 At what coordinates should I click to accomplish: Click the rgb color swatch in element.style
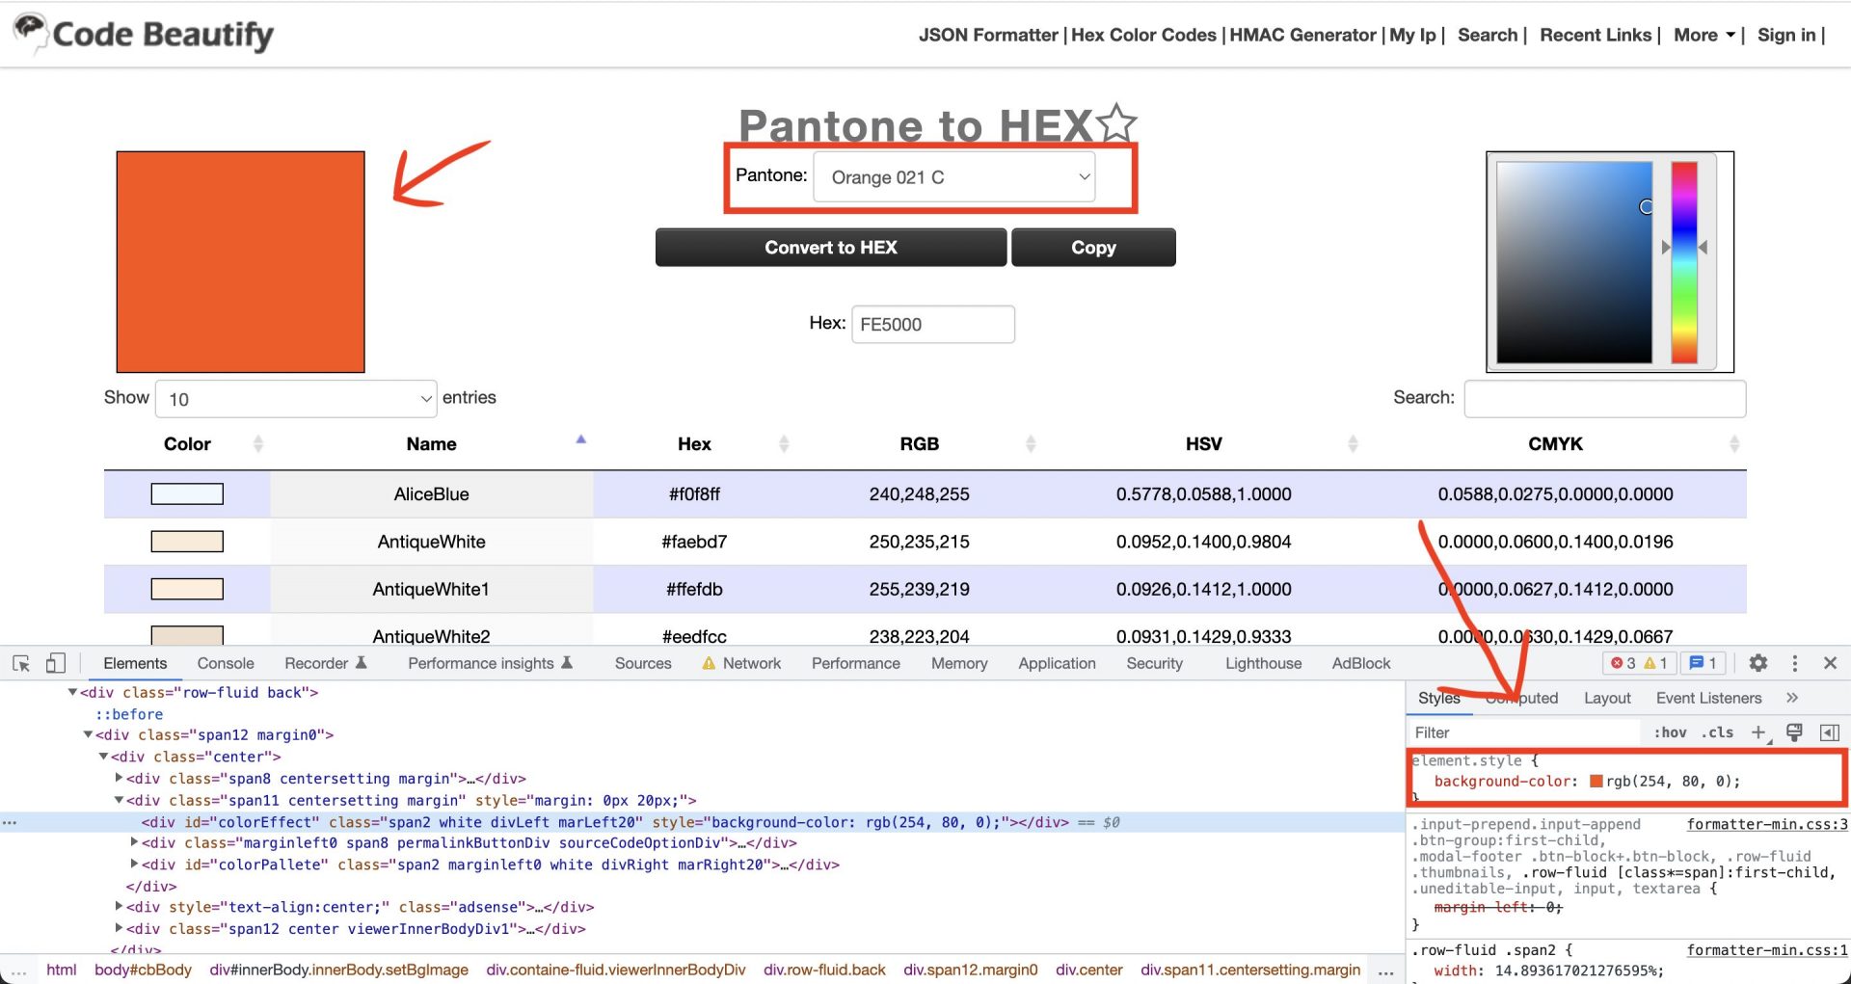(1596, 782)
